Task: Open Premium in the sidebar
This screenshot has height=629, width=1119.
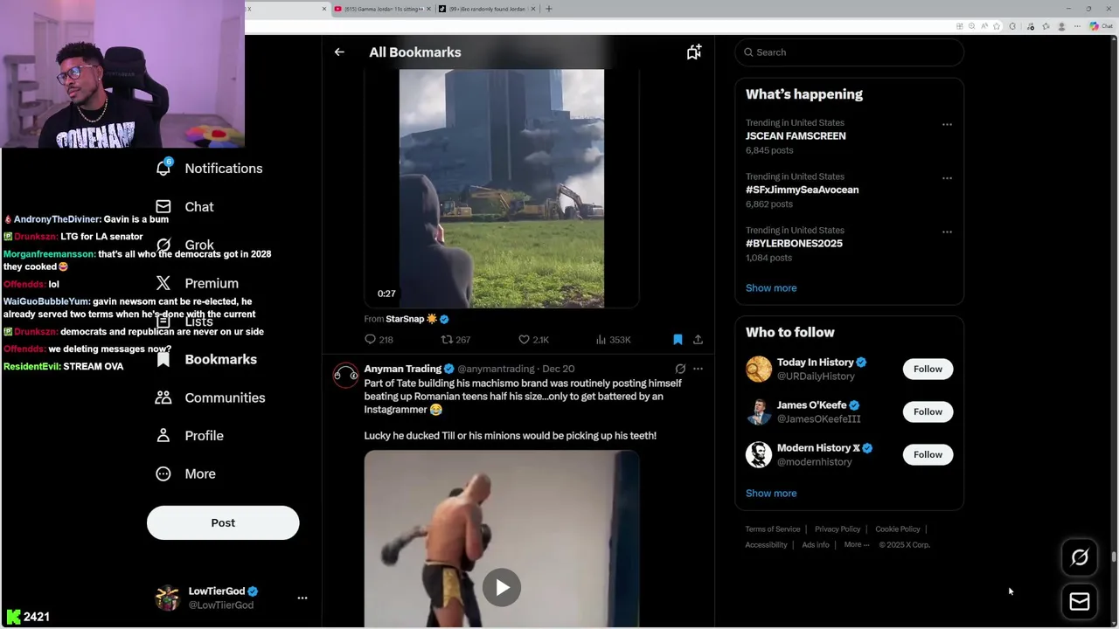Action: [x=197, y=283]
